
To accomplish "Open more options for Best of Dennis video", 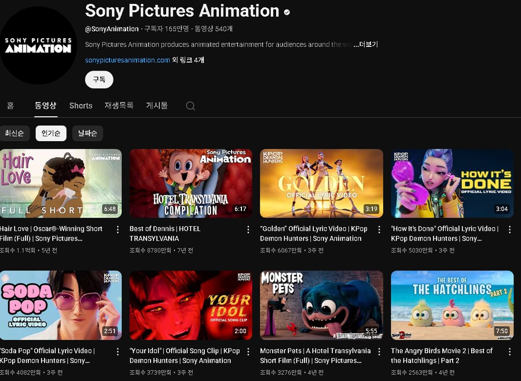I will [248, 230].
